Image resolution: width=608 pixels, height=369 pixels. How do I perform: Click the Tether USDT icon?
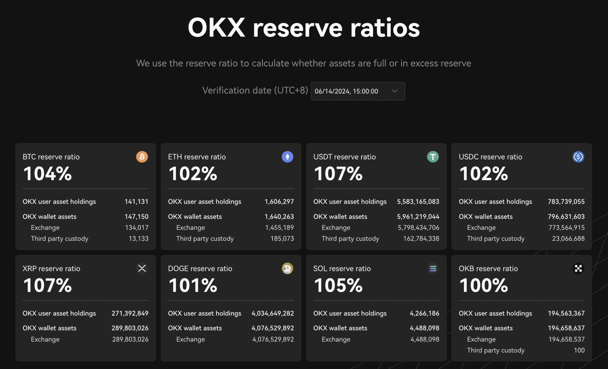click(433, 157)
